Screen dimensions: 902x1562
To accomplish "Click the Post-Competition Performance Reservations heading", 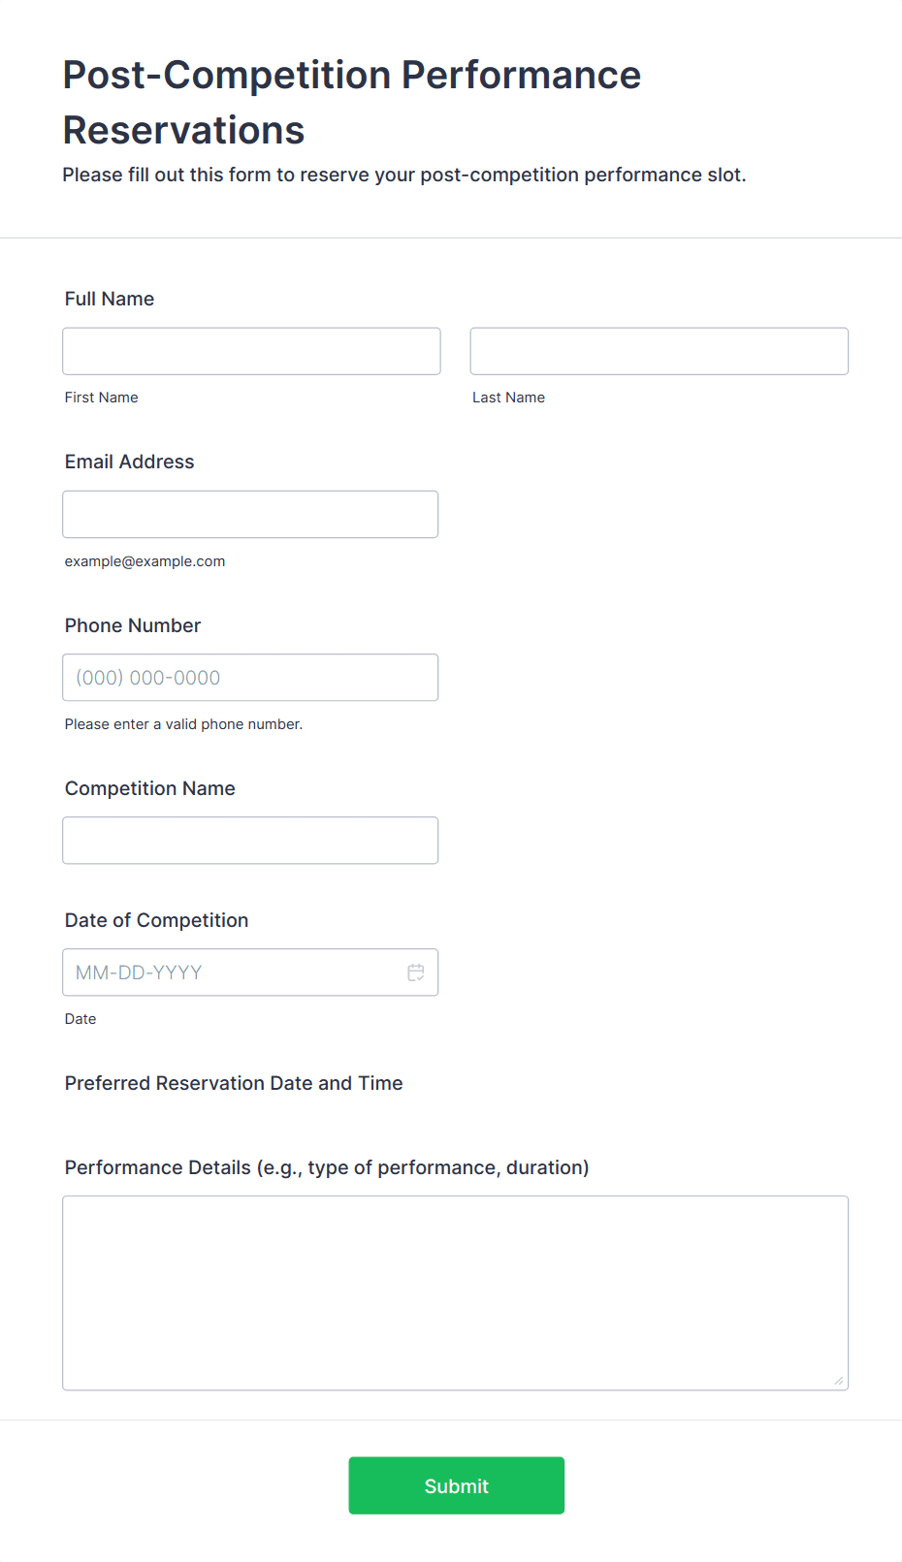I will 352,102.
